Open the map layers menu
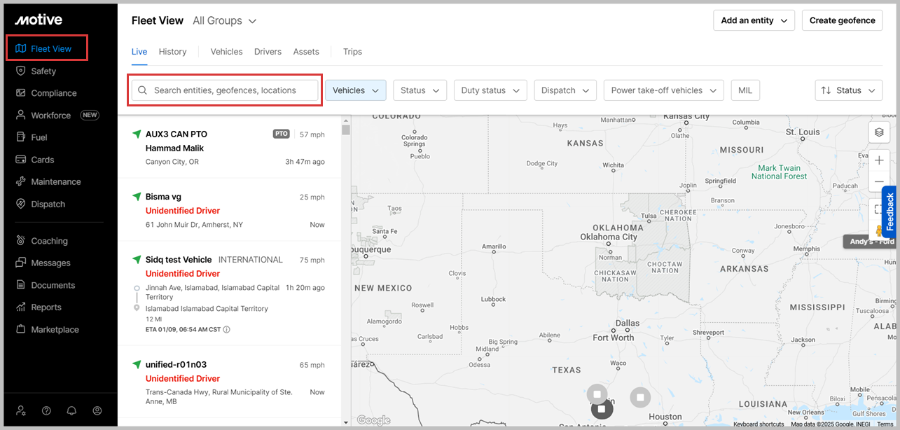Image resolution: width=900 pixels, height=430 pixels. 879,132
